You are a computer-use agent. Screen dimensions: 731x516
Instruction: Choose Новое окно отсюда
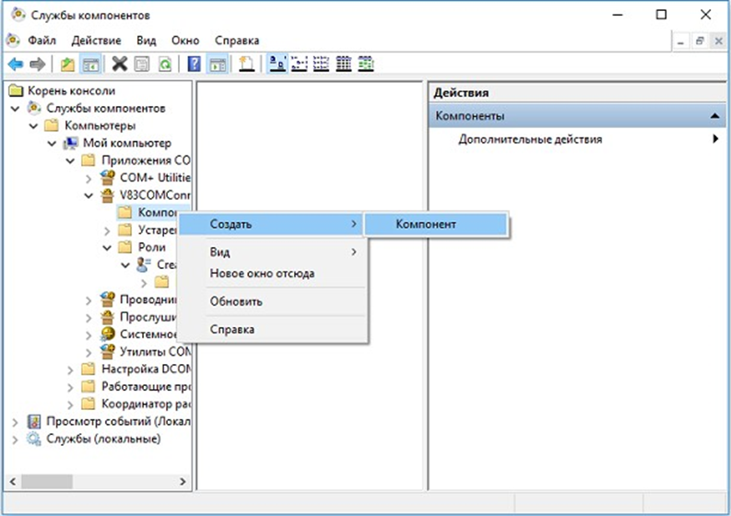point(271,274)
